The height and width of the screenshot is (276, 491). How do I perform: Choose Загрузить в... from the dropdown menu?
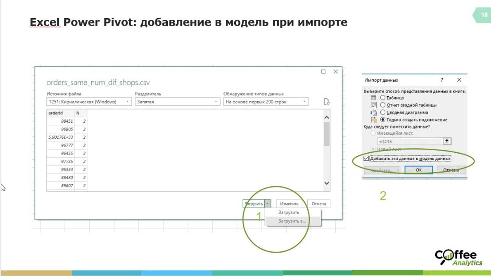coord(292,221)
